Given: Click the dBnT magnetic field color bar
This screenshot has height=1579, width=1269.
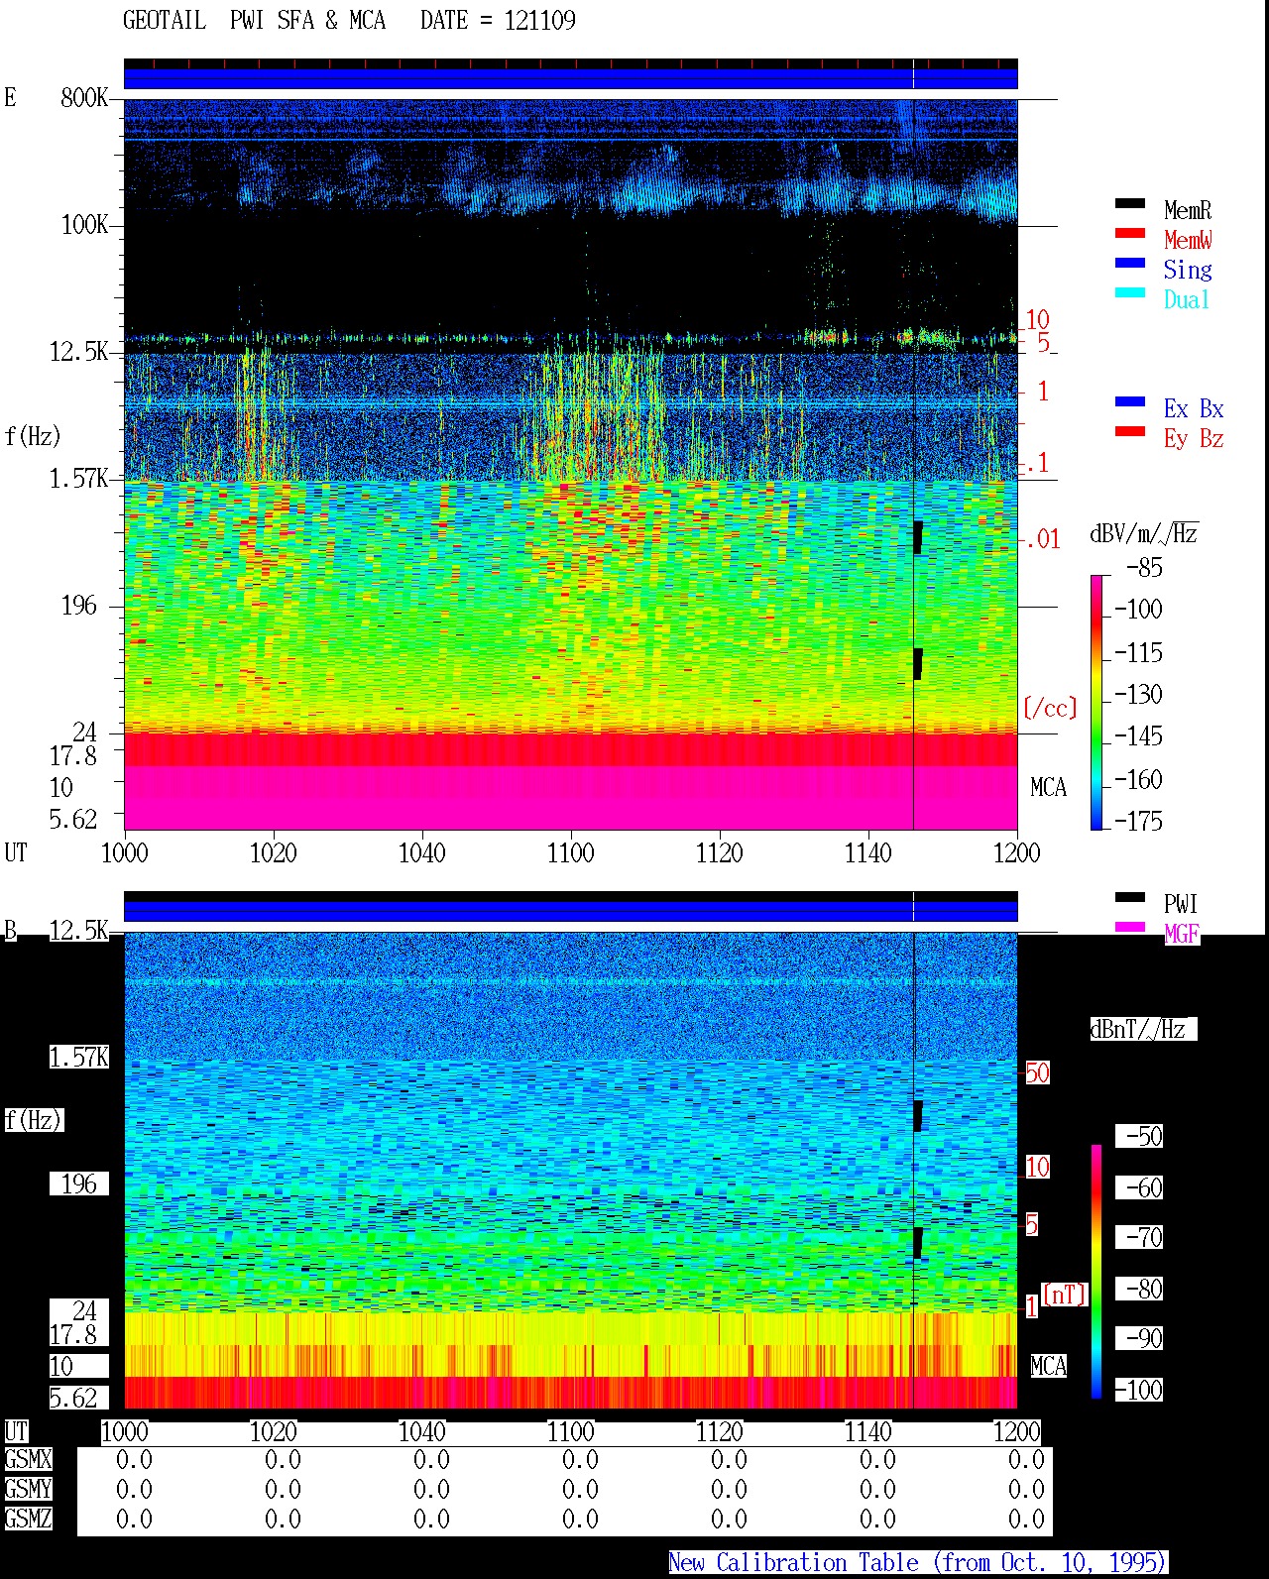Looking at the screenshot, I should [1096, 1272].
